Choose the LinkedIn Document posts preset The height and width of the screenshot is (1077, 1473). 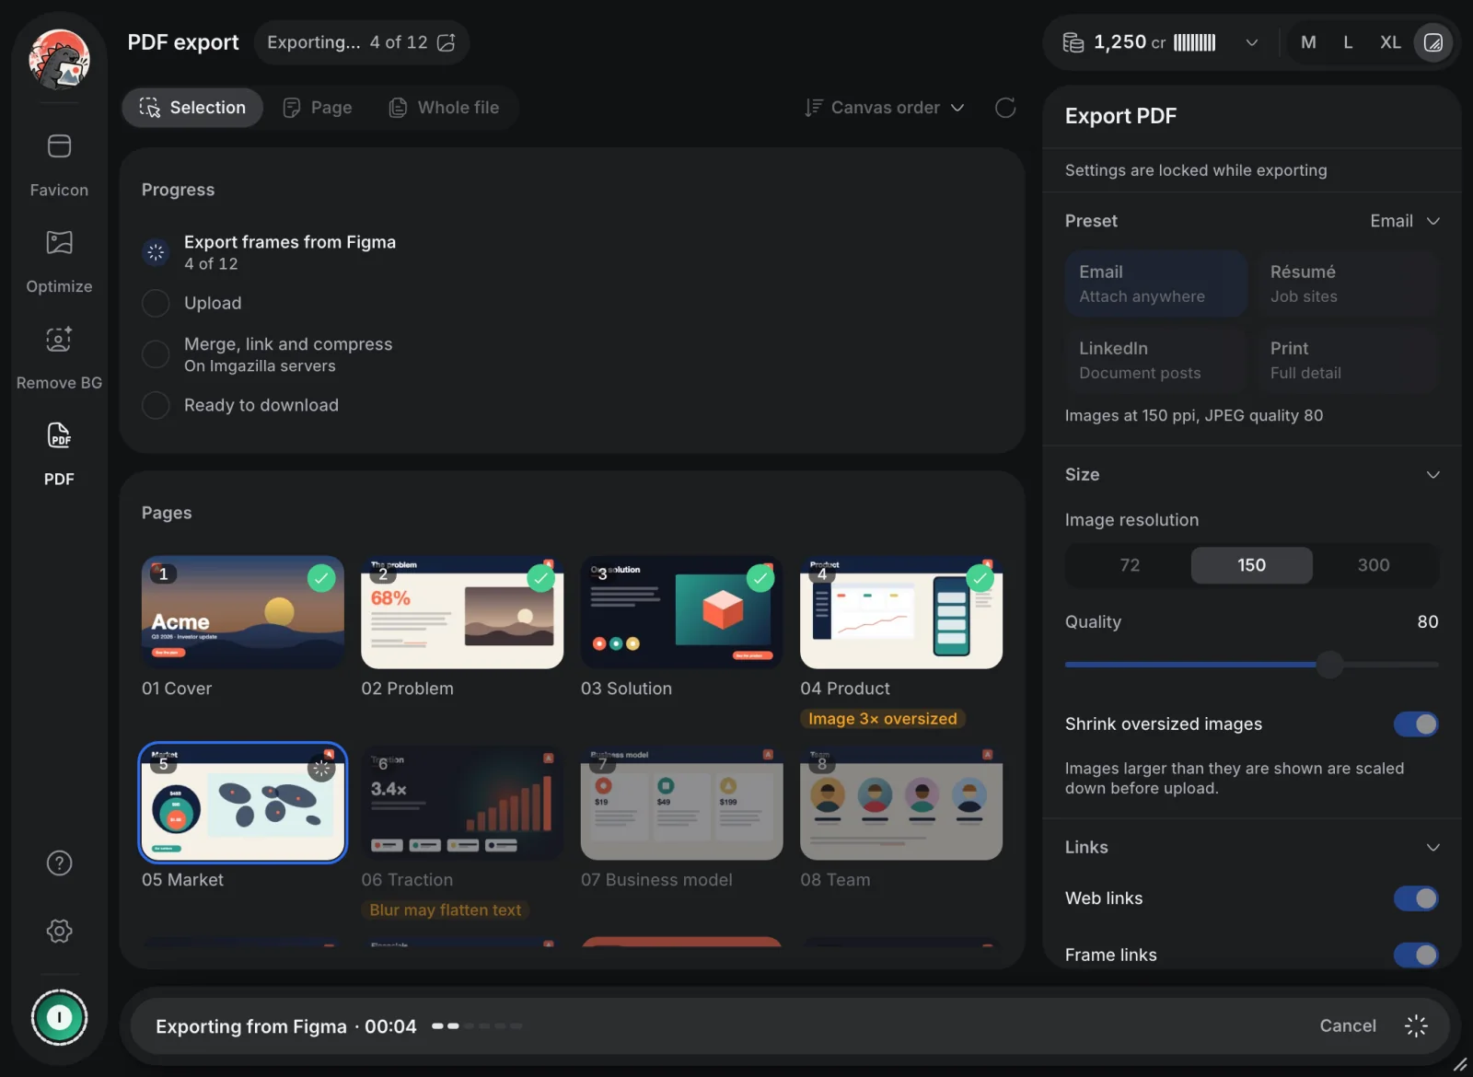pos(1156,360)
